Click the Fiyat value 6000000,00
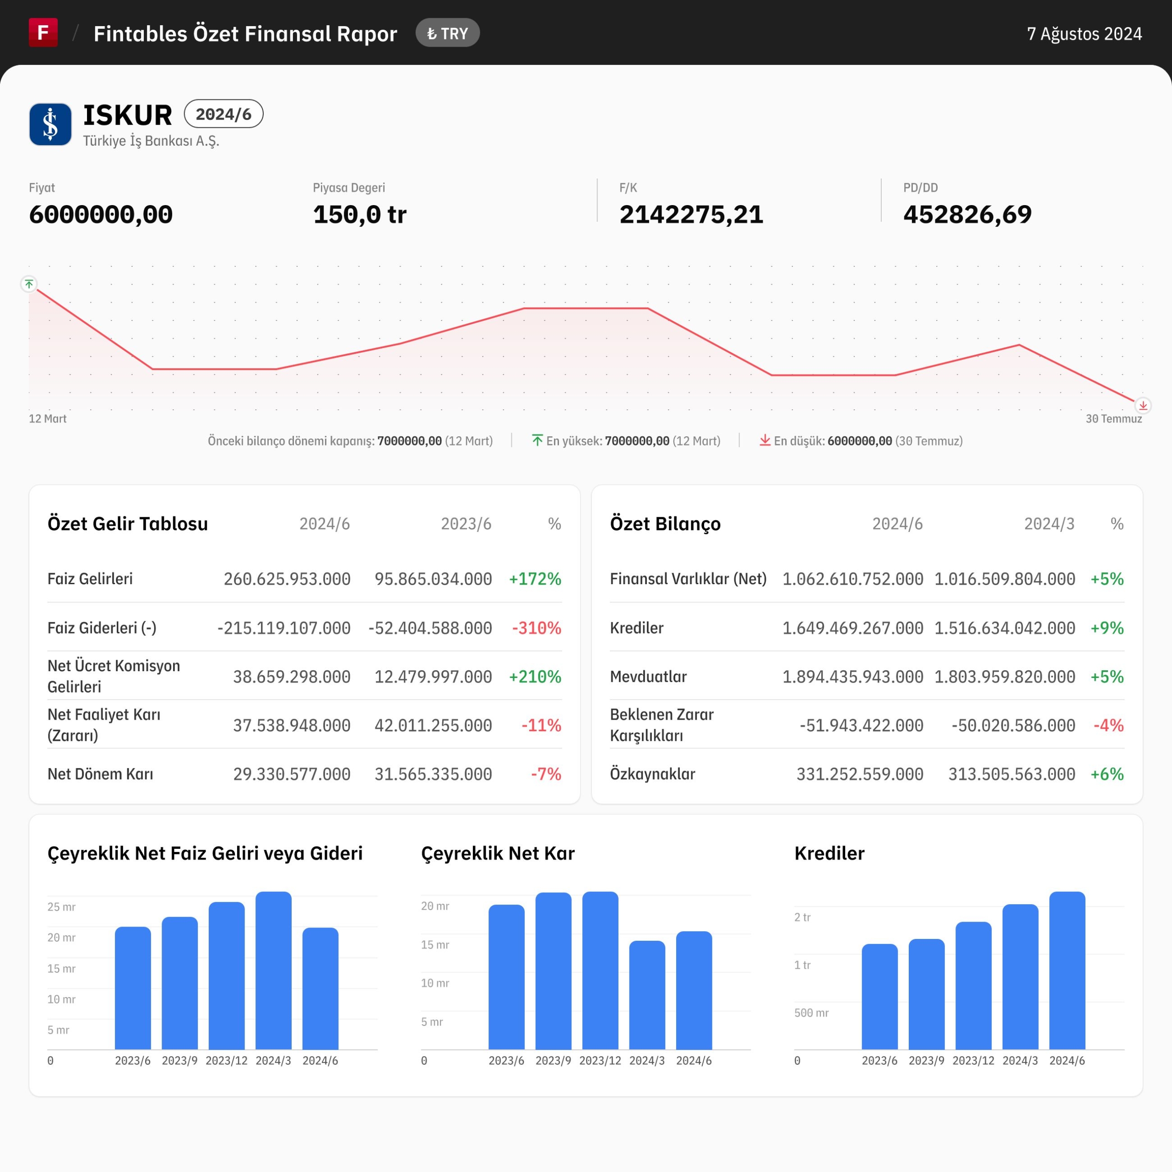 tap(101, 214)
